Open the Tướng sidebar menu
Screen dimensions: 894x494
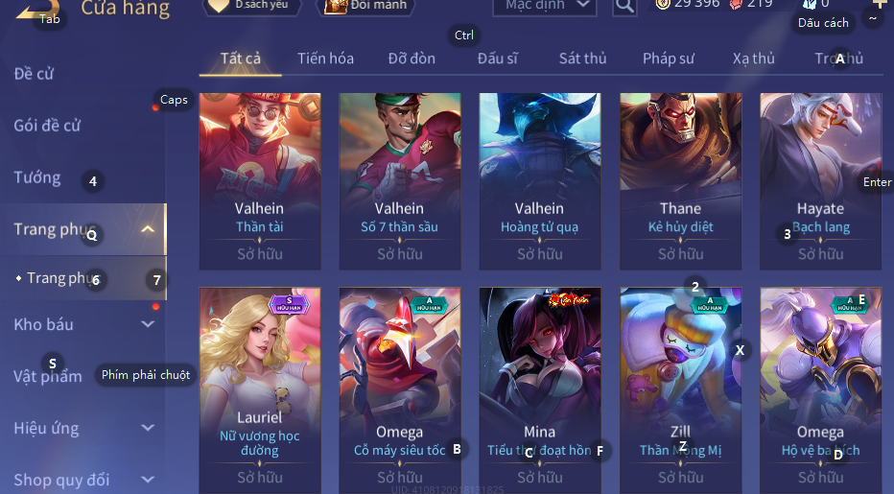[37, 177]
